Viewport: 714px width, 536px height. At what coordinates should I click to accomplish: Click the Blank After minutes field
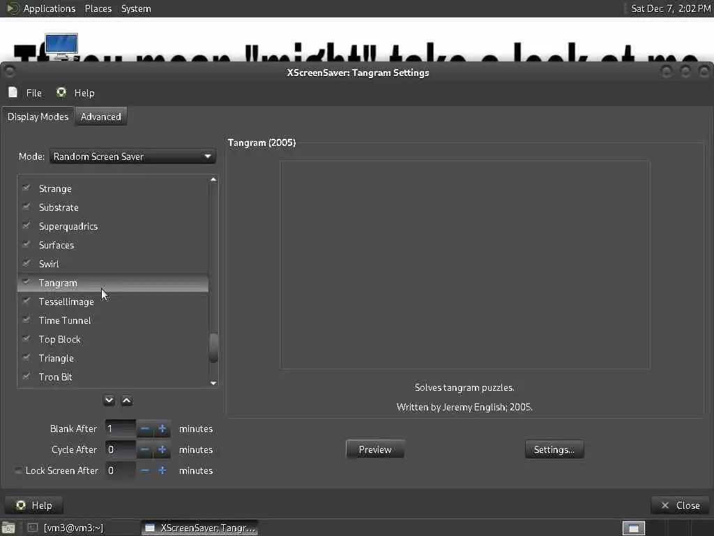click(x=120, y=429)
